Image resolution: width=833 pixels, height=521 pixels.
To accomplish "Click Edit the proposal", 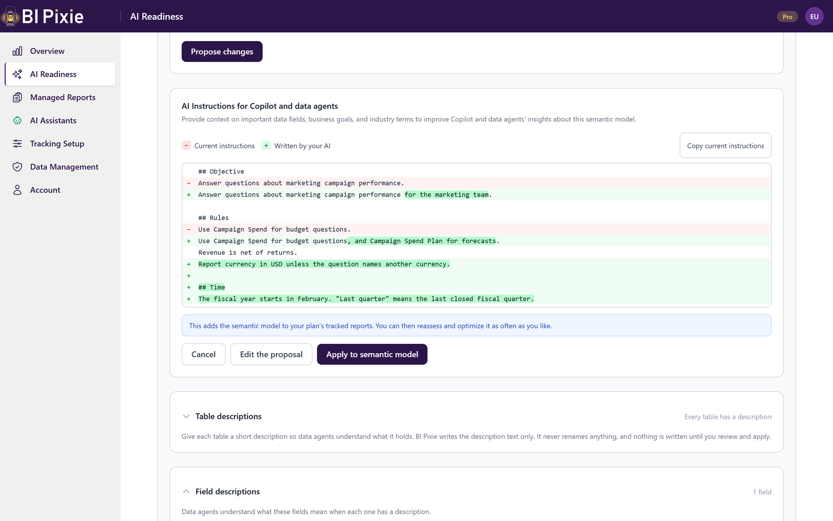I will point(271,354).
